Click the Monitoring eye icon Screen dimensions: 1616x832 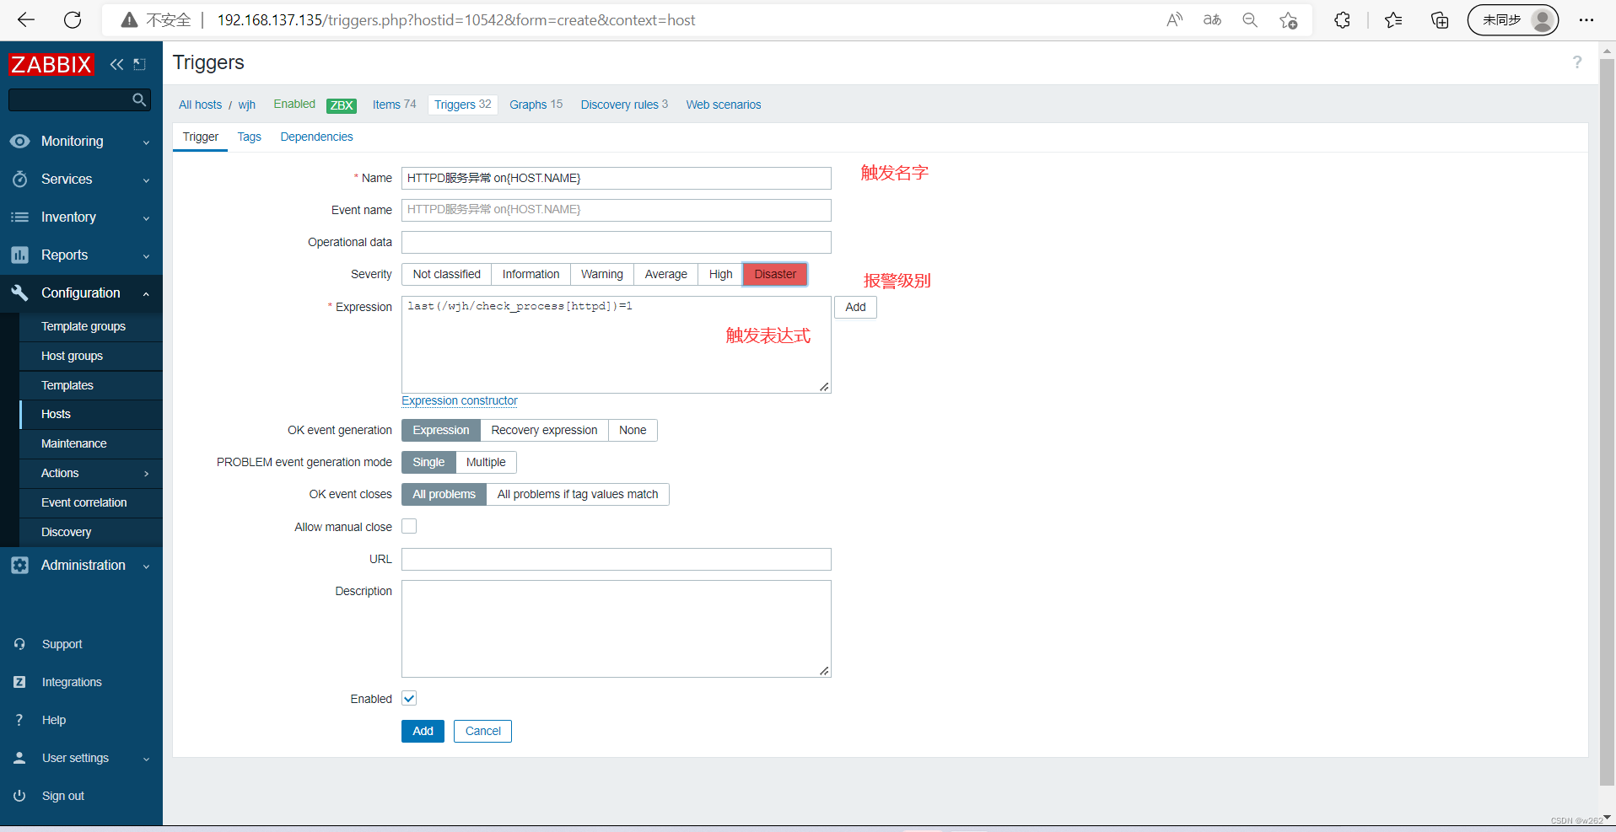(19, 142)
